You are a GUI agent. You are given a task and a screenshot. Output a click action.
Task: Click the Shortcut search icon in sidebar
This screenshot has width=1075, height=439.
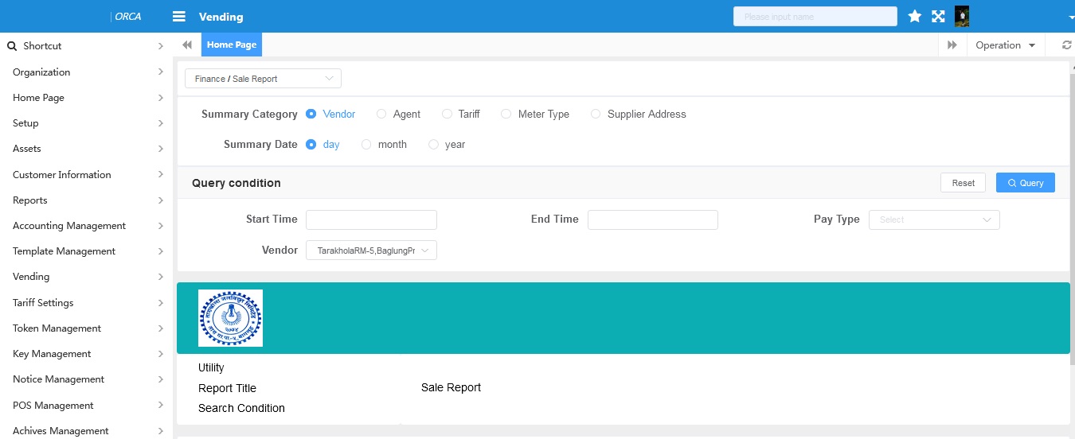(12, 46)
